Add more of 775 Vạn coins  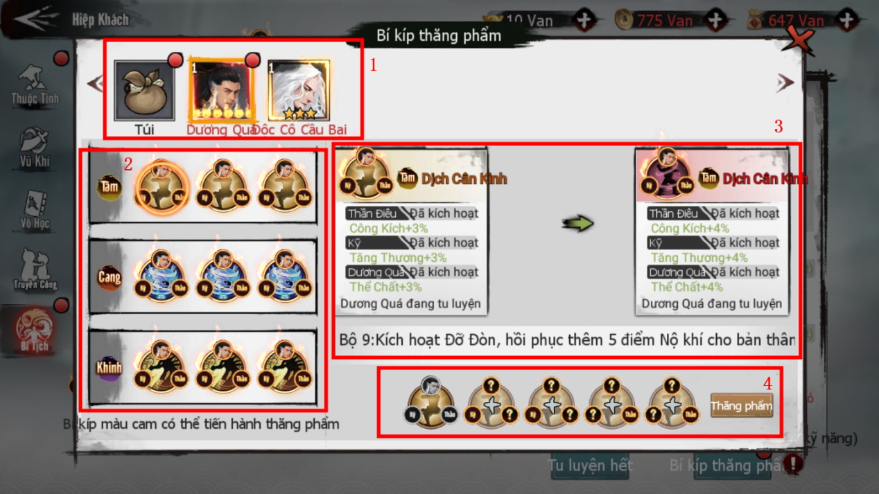(715, 20)
